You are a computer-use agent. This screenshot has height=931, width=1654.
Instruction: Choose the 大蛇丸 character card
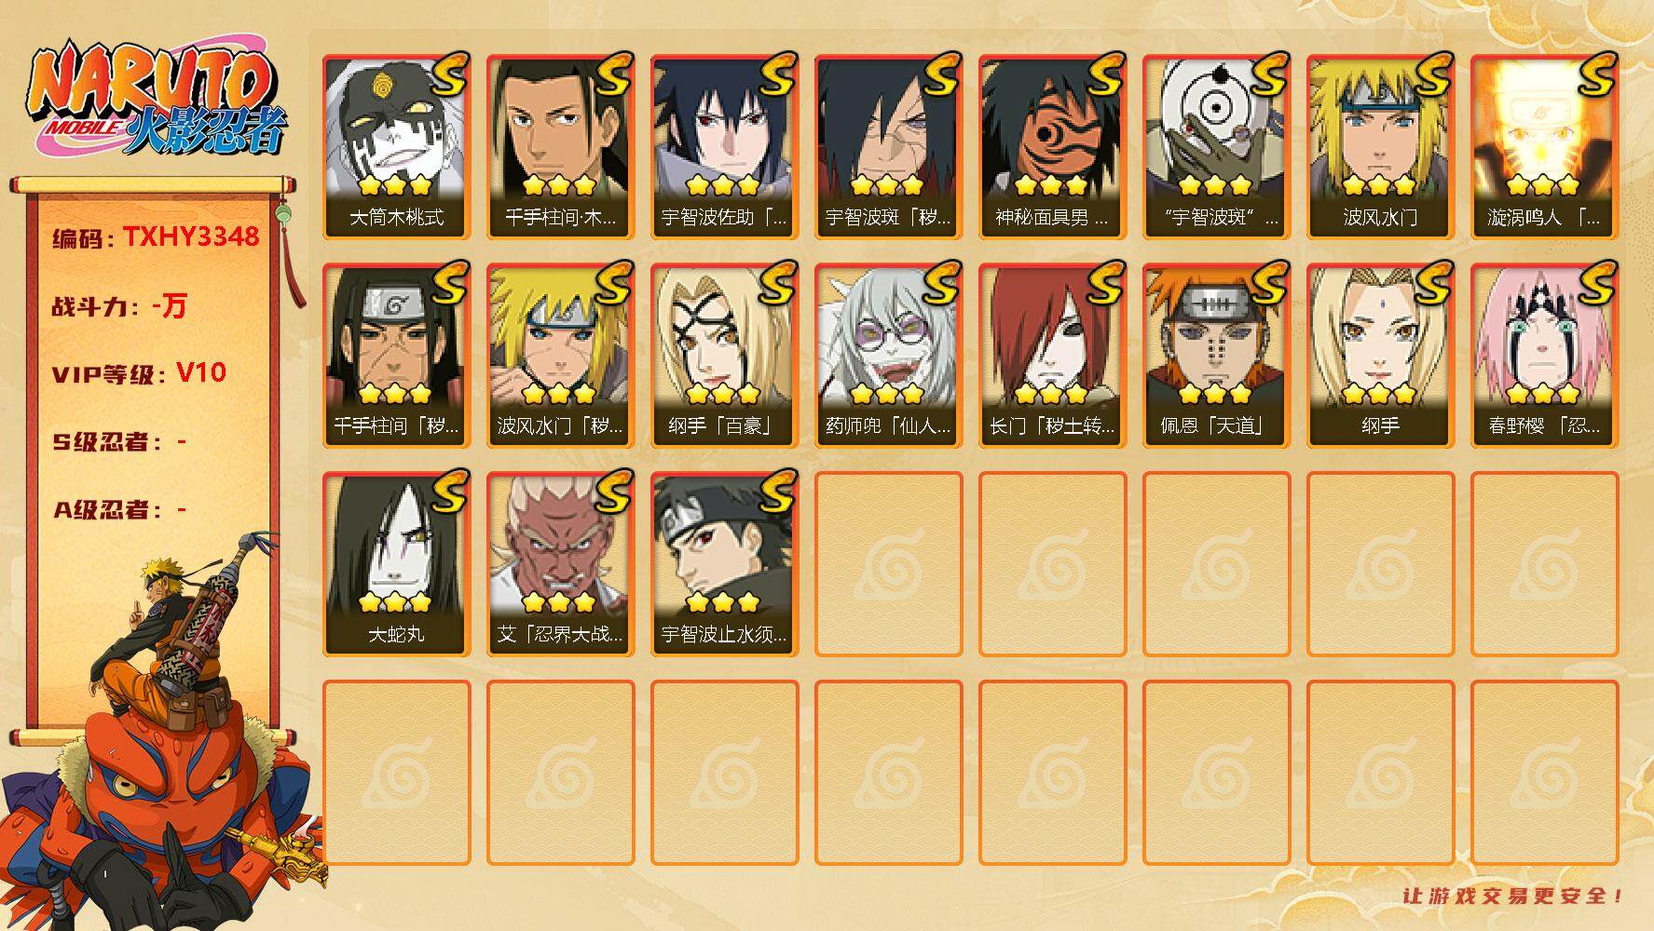coord(396,564)
